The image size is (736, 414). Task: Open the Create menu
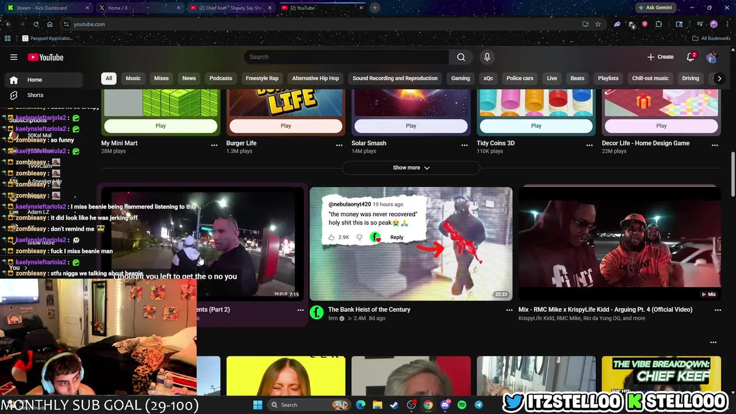660,57
